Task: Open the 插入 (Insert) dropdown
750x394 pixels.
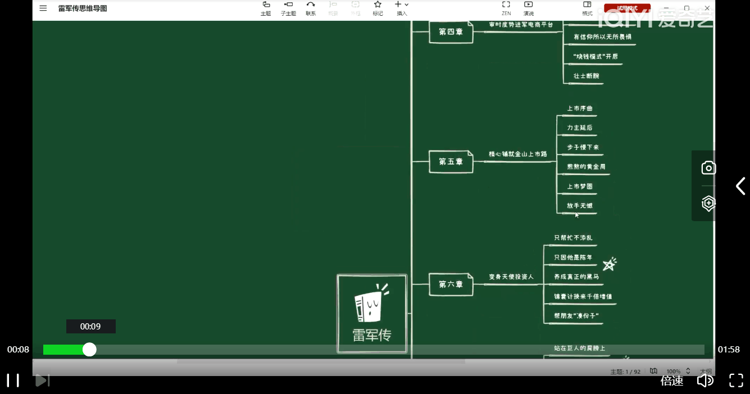Action: coord(402,8)
